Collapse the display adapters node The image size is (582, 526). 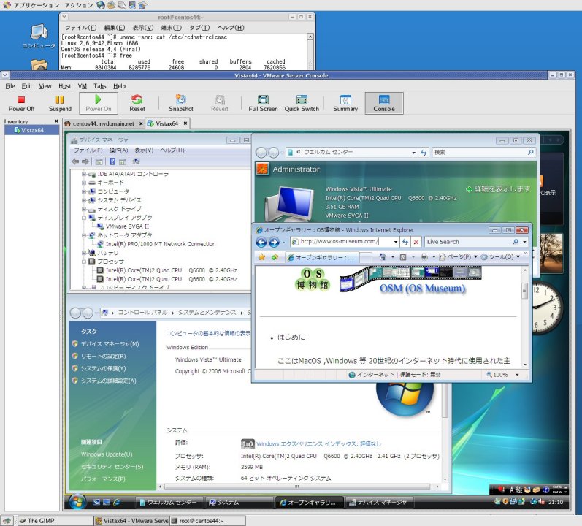point(84,218)
